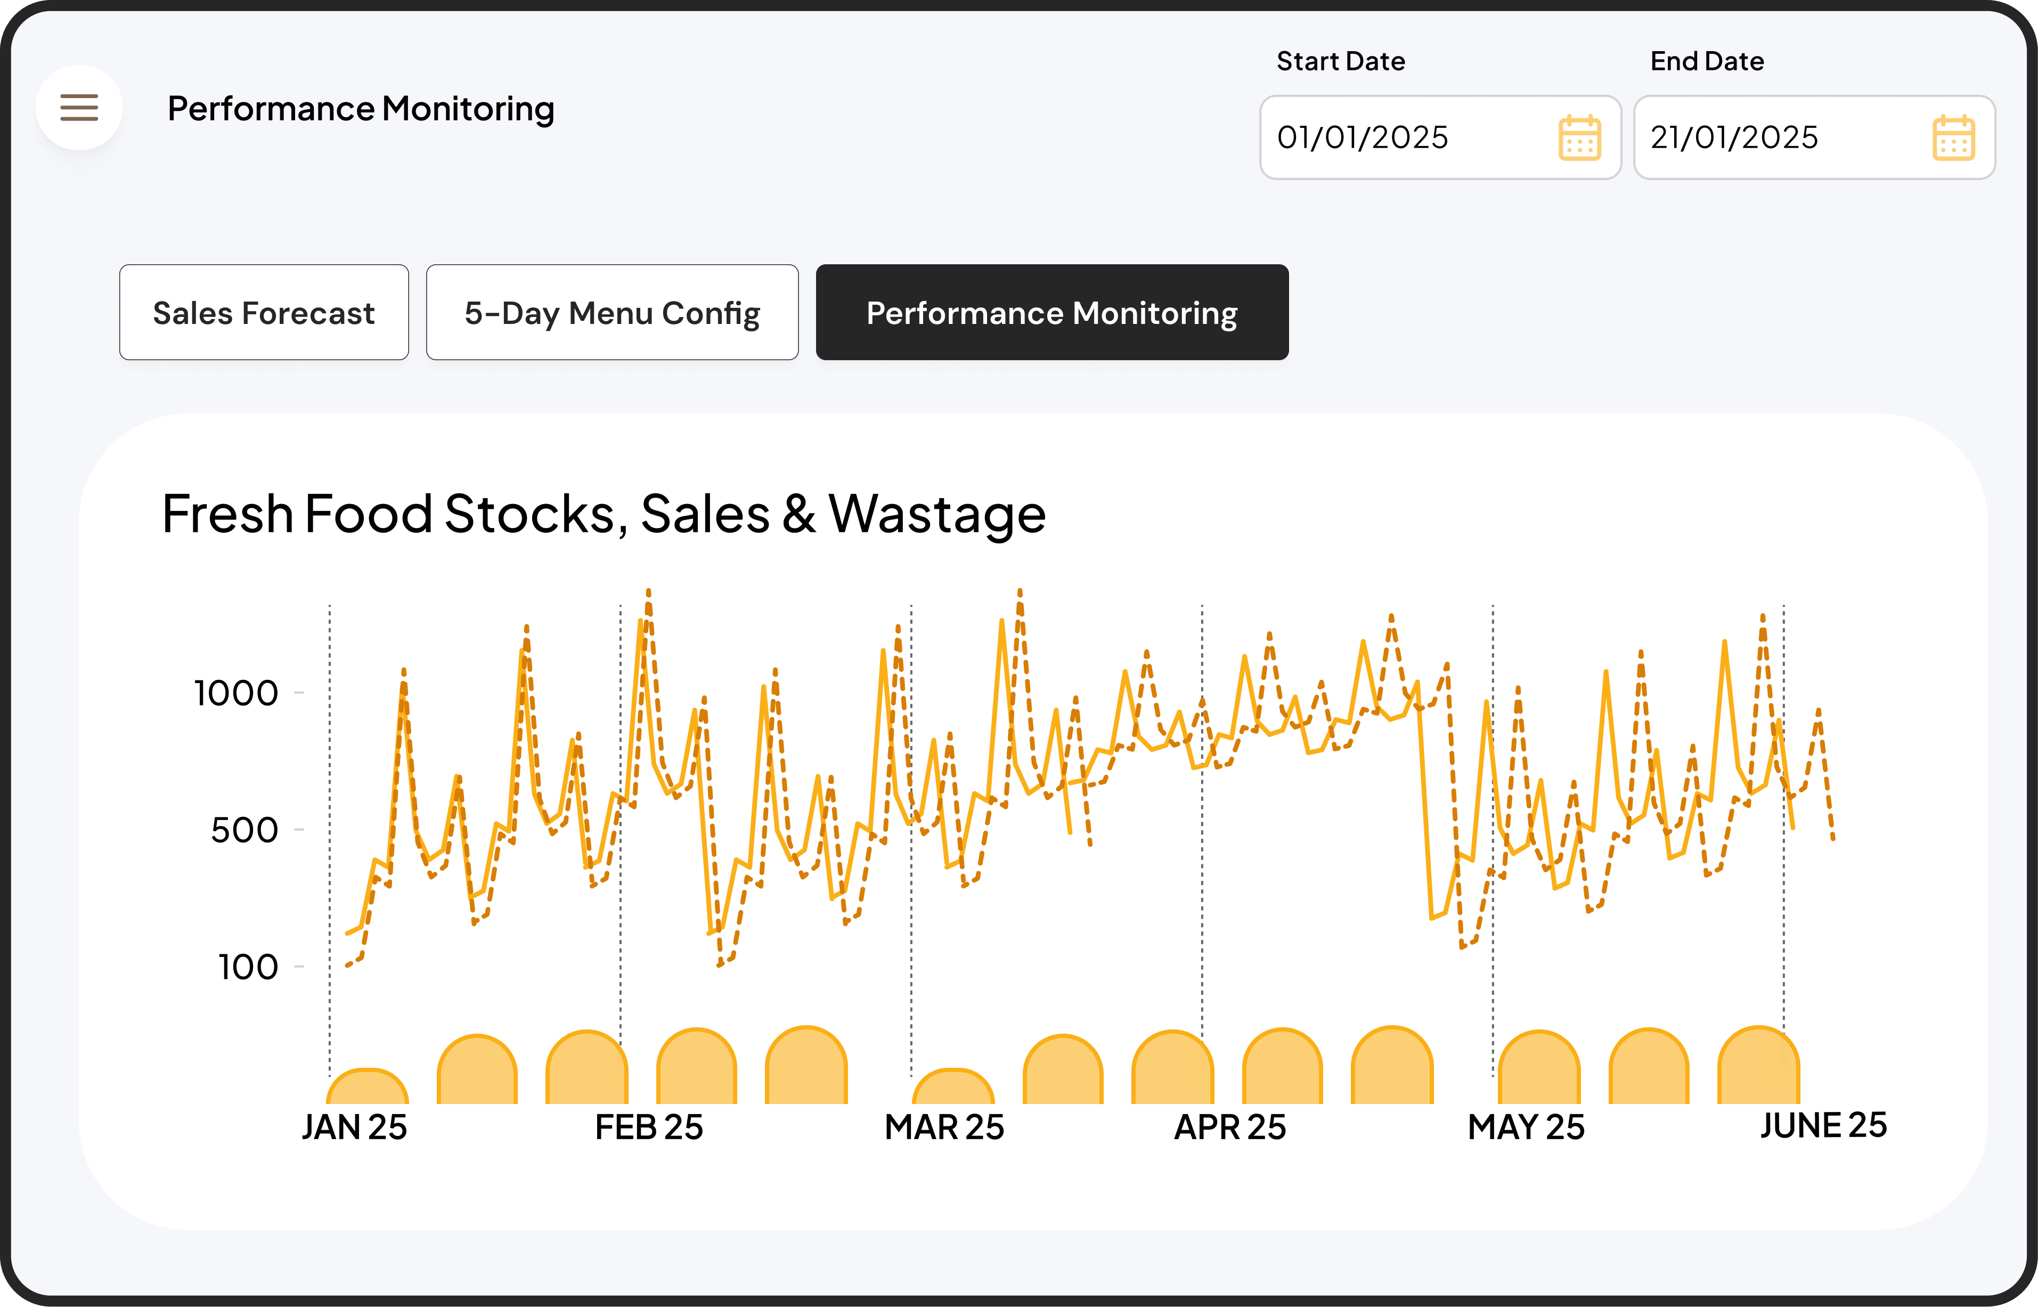2038x1307 pixels.
Task: Open the Sales Forecast tab
Action: (263, 312)
